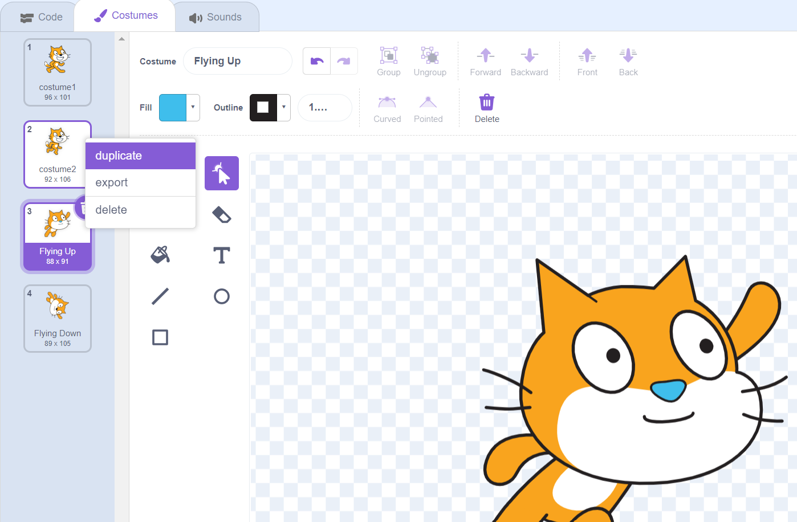Move selection Backward one layer
Image resolution: width=797 pixels, height=522 pixels.
point(529,61)
